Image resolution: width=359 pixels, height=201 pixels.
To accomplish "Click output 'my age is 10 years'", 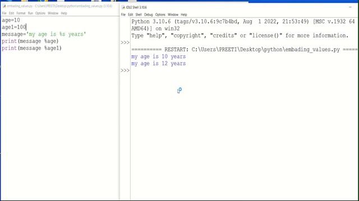I will 158,56.
